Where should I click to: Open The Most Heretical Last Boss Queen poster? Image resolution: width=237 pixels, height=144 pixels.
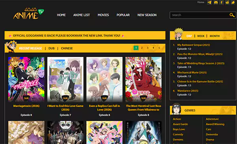click(143, 80)
